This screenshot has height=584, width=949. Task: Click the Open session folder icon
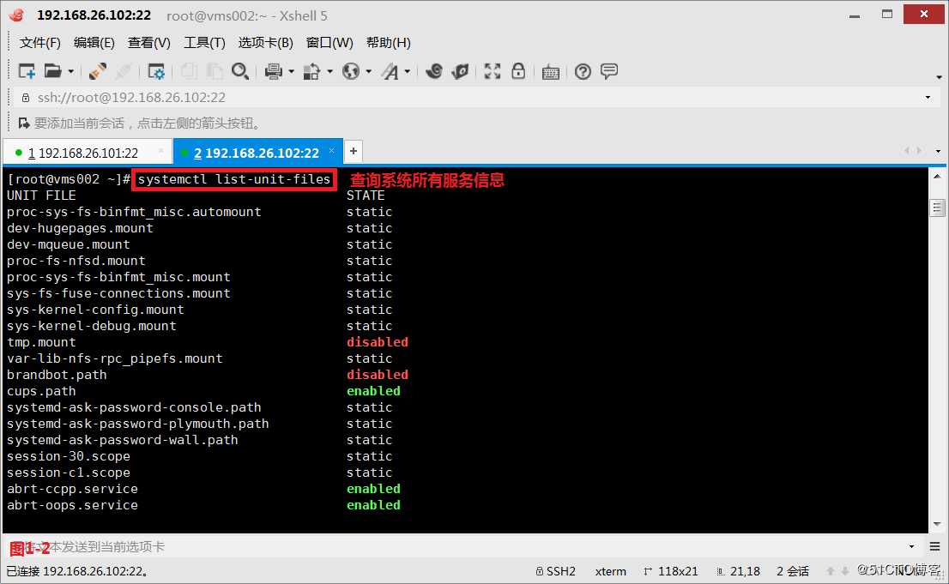(52, 71)
